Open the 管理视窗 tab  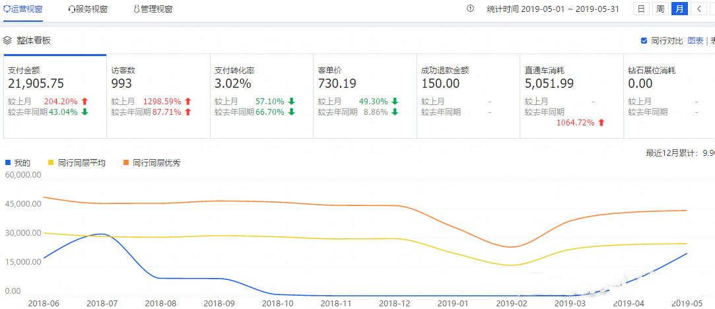click(x=156, y=9)
